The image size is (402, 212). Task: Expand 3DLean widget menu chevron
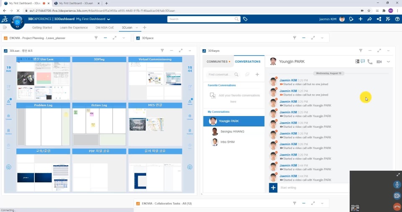click(x=190, y=50)
